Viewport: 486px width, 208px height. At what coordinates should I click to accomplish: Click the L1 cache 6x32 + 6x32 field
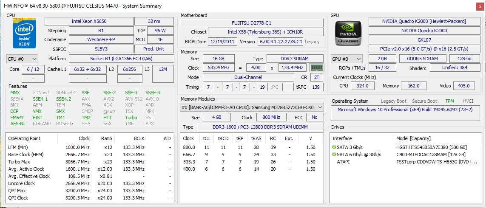pos(88,69)
